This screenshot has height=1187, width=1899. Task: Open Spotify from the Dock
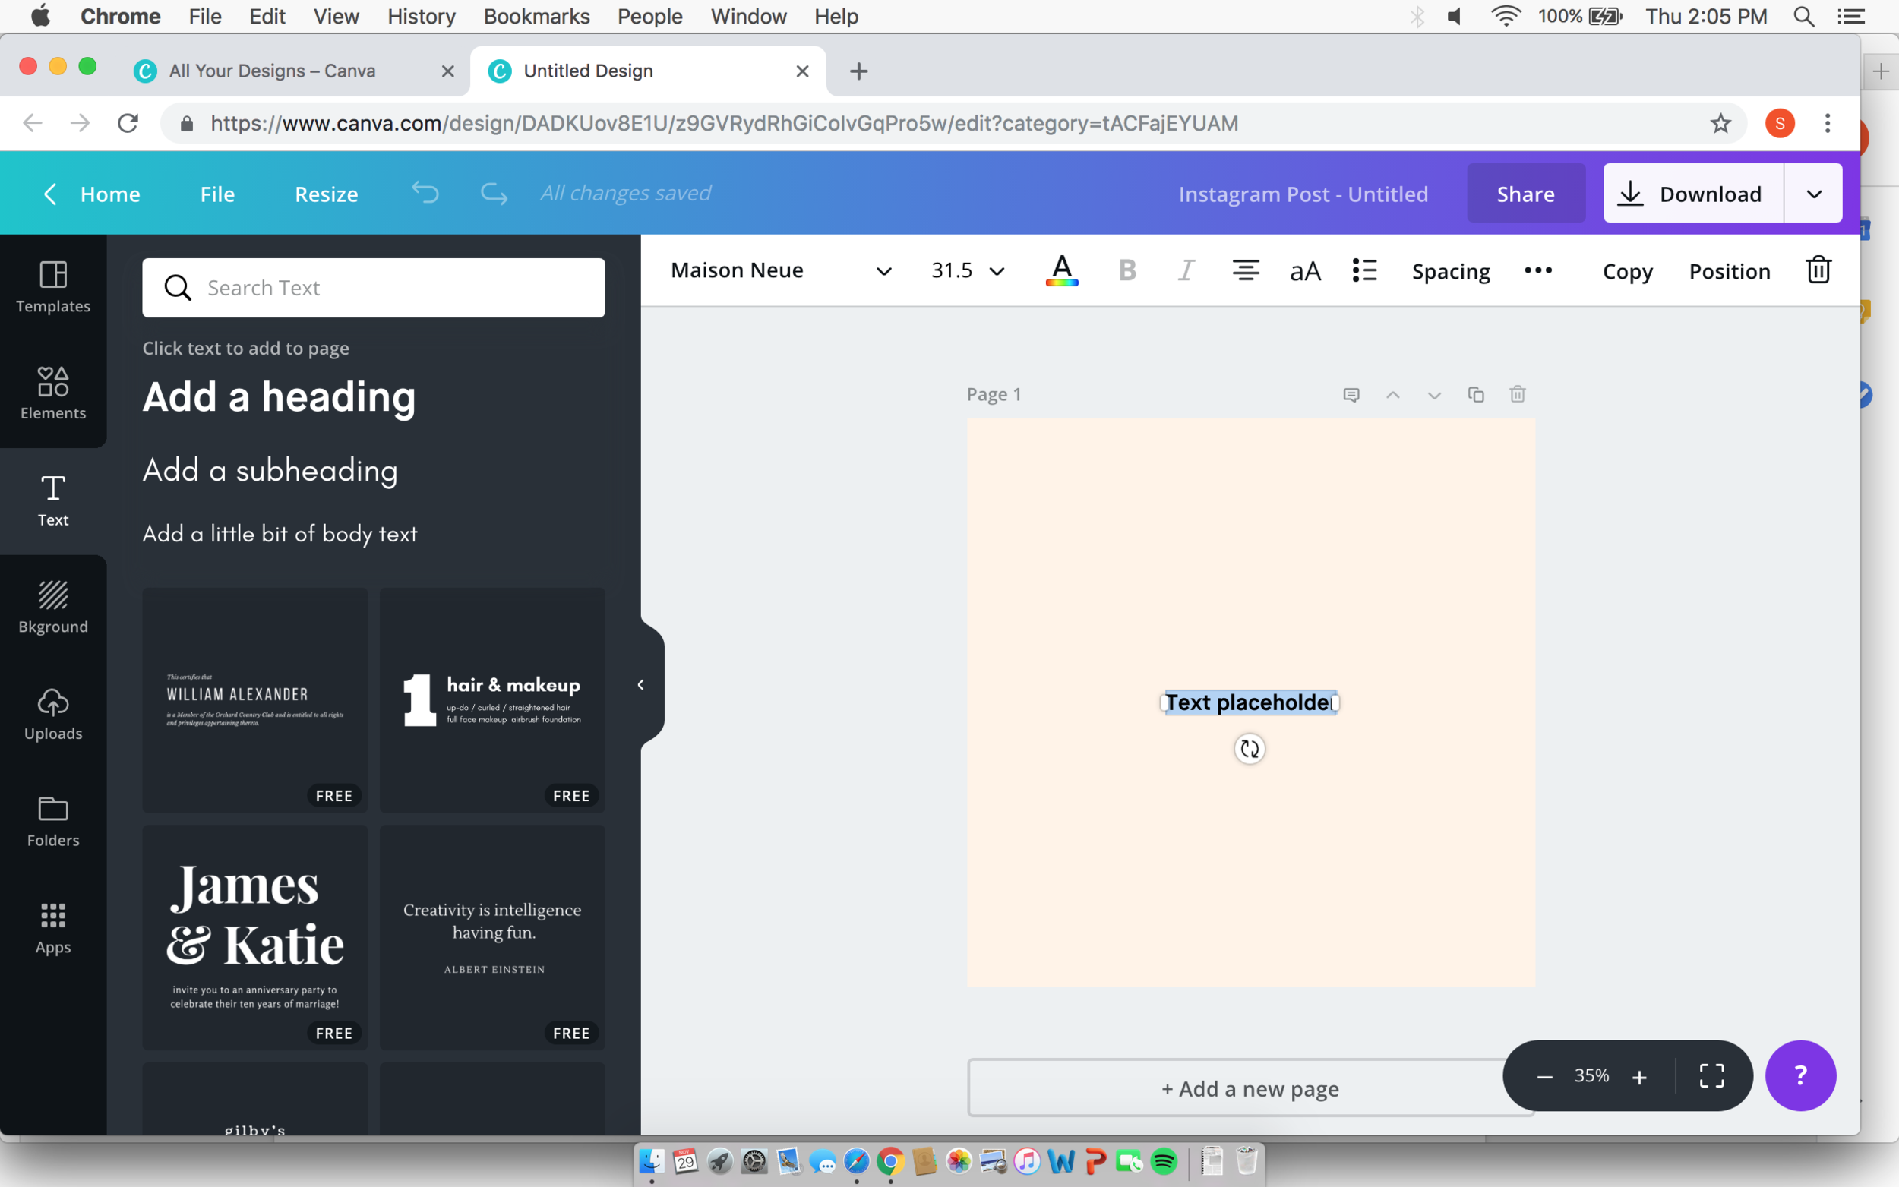[1164, 1161]
